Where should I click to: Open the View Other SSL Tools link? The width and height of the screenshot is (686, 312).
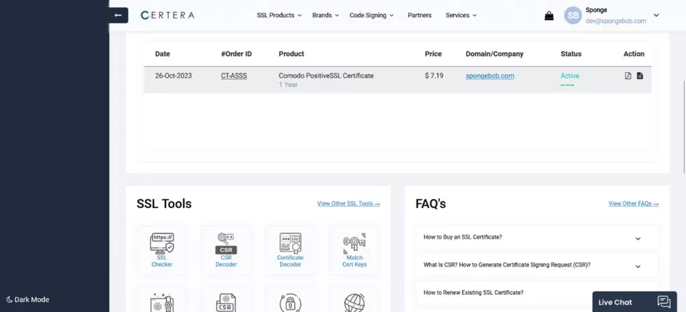pos(348,203)
